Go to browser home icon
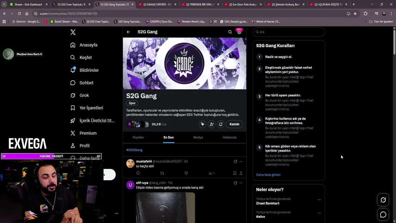The height and width of the screenshot is (223, 396). [27, 14]
